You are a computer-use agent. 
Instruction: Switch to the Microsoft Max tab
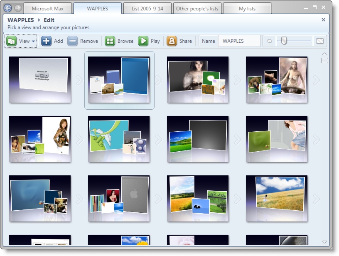47,8
